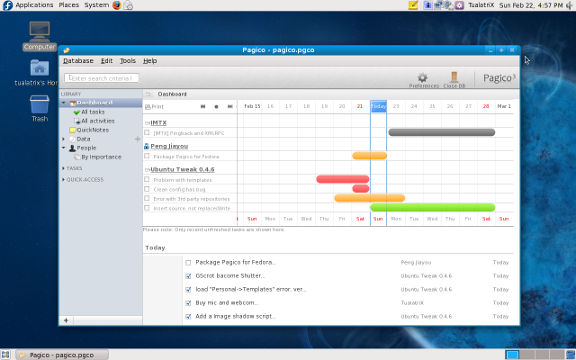576x360 pixels.
Task: Click the Dashboard calendar icon in sidebar
Action: click(x=73, y=103)
